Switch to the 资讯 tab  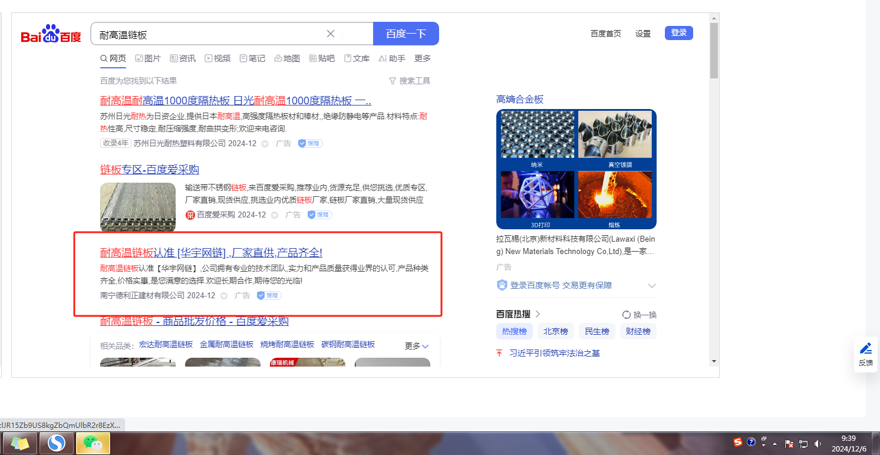(x=183, y=58)
